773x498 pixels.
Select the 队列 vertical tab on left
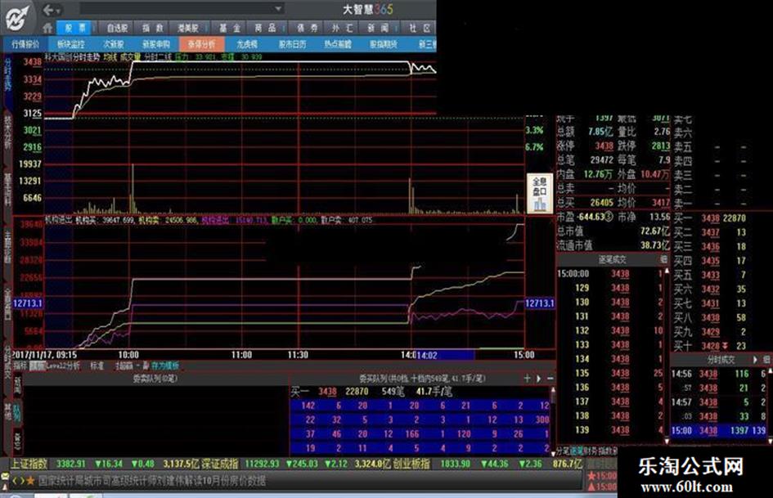[17, 412]
